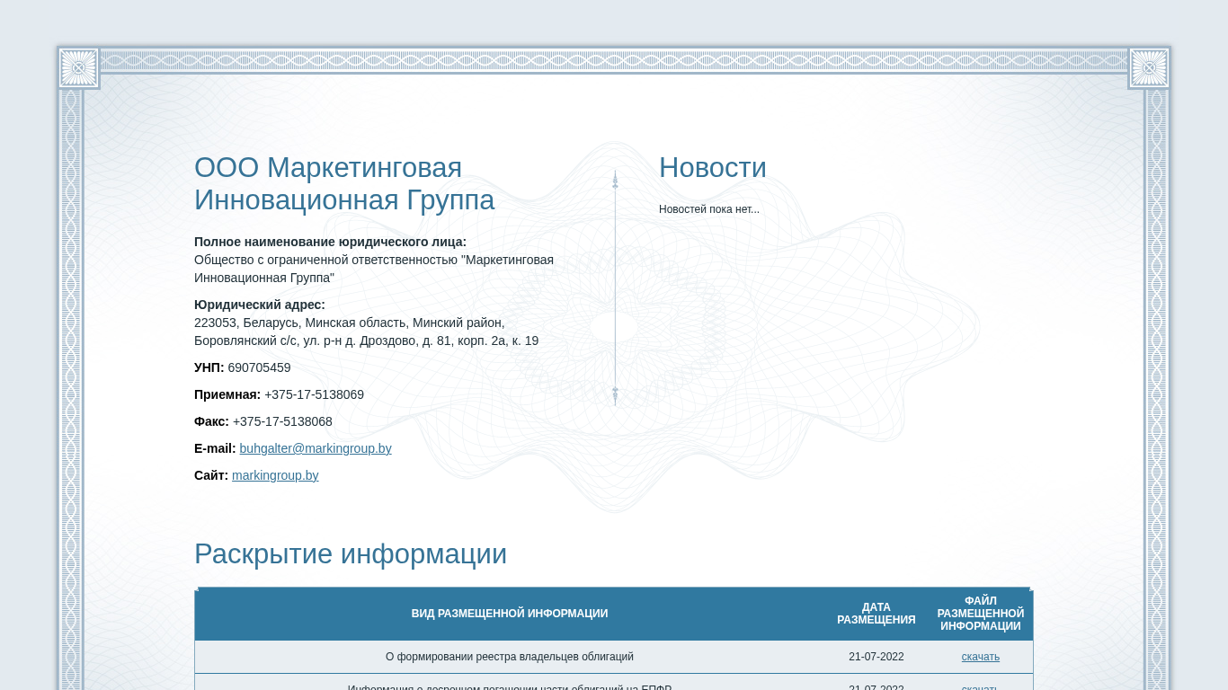Click the 'ООО Маркетинговая Инновационная Группа' heading
This screenshot has width=1228, height=690.
click(344, 183)
